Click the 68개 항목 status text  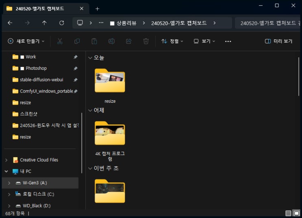tap(15, 214)
